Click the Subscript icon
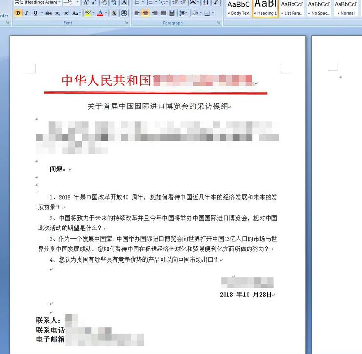 point(58,13)
